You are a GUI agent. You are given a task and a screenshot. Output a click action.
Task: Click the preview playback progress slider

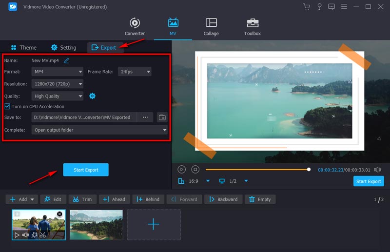(257, 170)
